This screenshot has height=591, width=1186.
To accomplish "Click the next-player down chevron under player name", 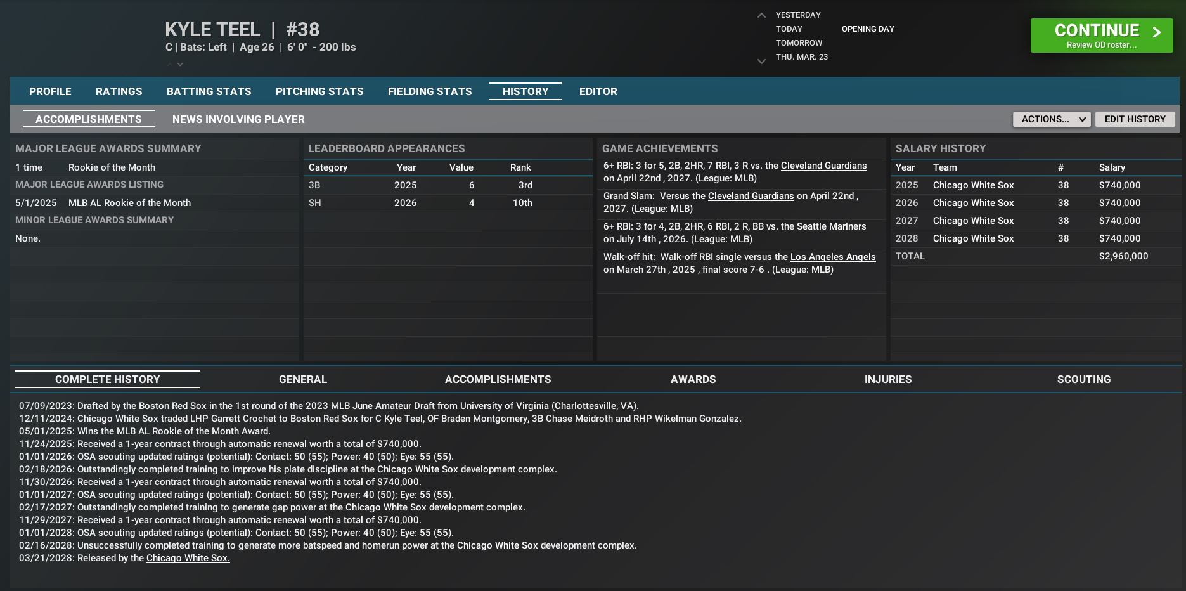I will click(181, 64).
